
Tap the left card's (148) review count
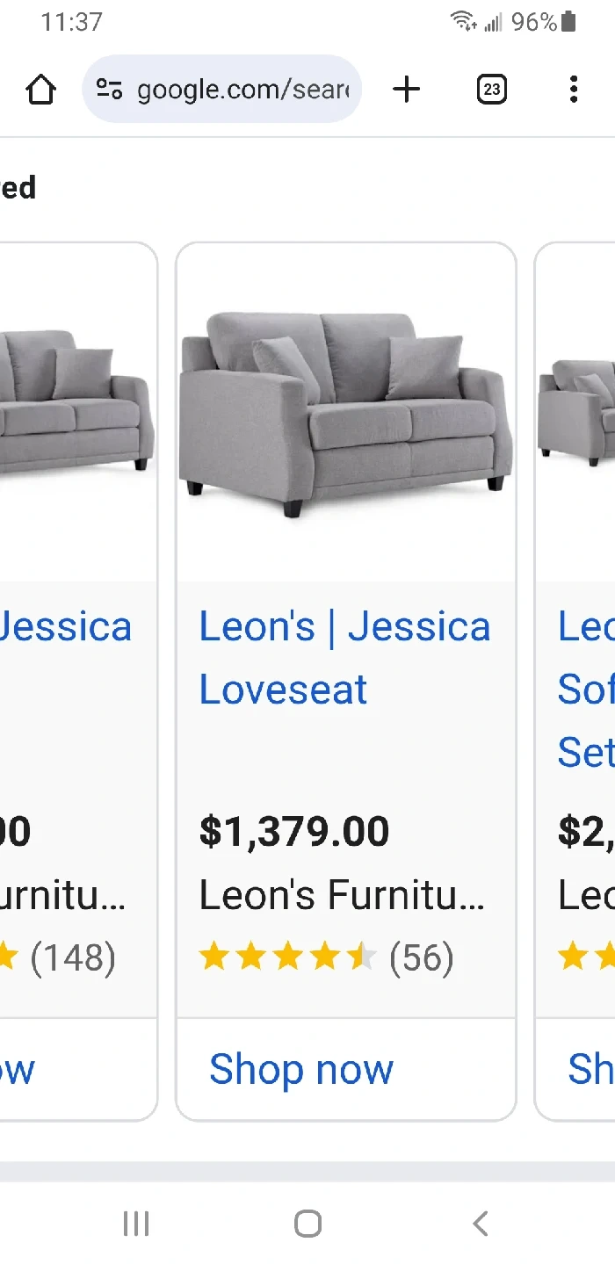(x=73, y=957)
